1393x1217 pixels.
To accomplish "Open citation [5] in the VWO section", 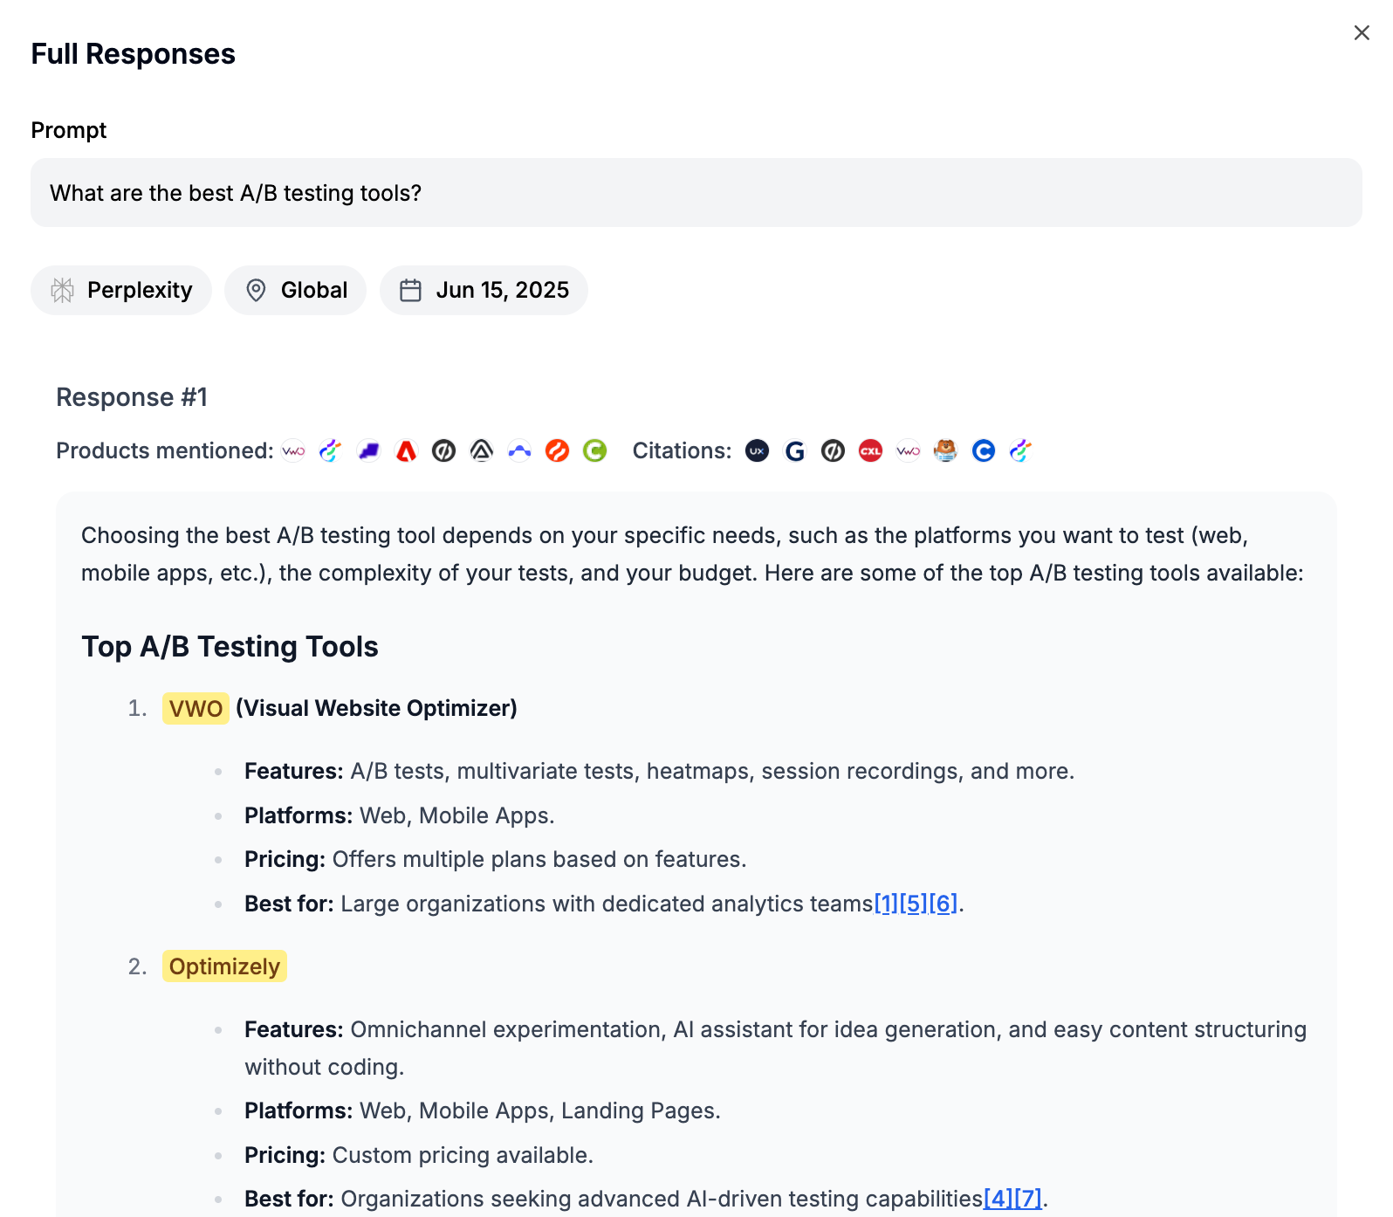I will (914, 904).
